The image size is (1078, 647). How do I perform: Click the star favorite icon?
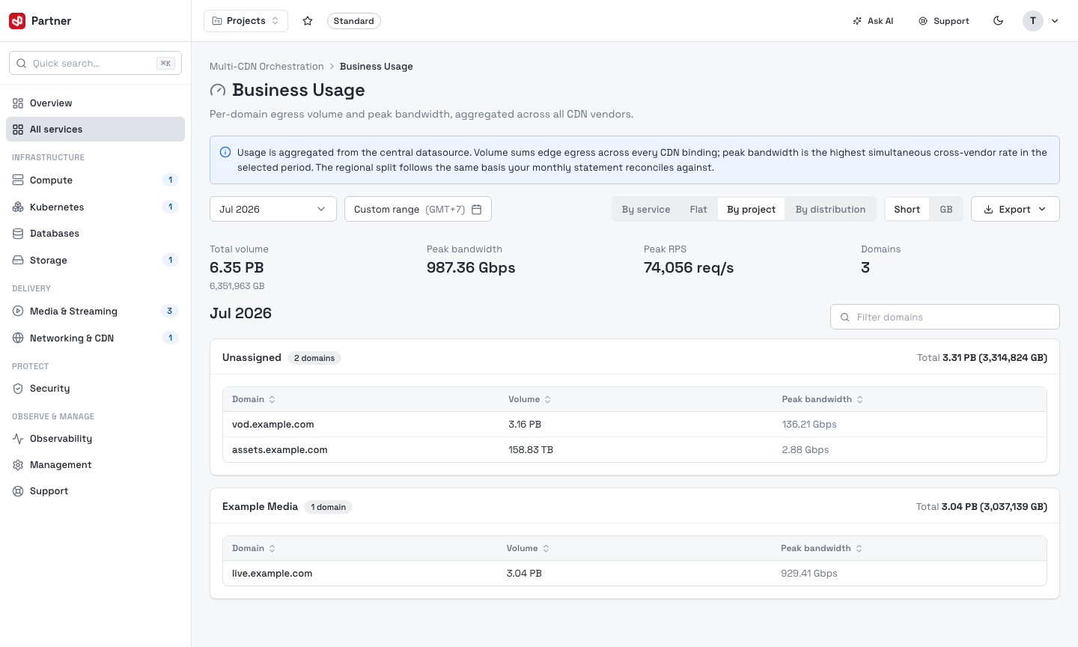[x=308, y=21]
